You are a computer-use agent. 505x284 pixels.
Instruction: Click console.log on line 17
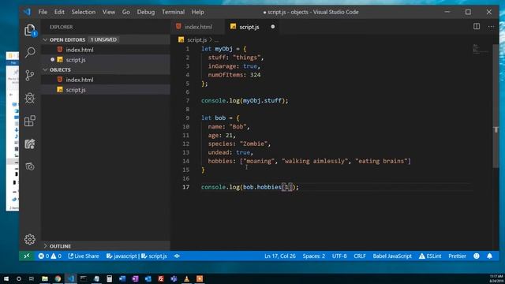pos(220,187)
